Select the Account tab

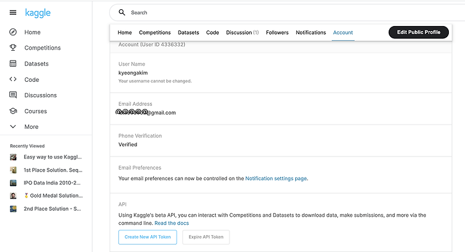click(343, 33)
